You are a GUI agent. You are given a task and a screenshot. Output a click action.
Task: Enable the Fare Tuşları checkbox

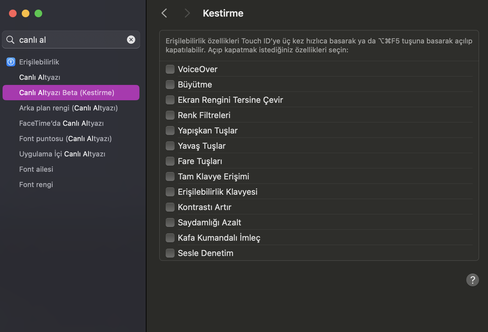click(x=170, y=161)
